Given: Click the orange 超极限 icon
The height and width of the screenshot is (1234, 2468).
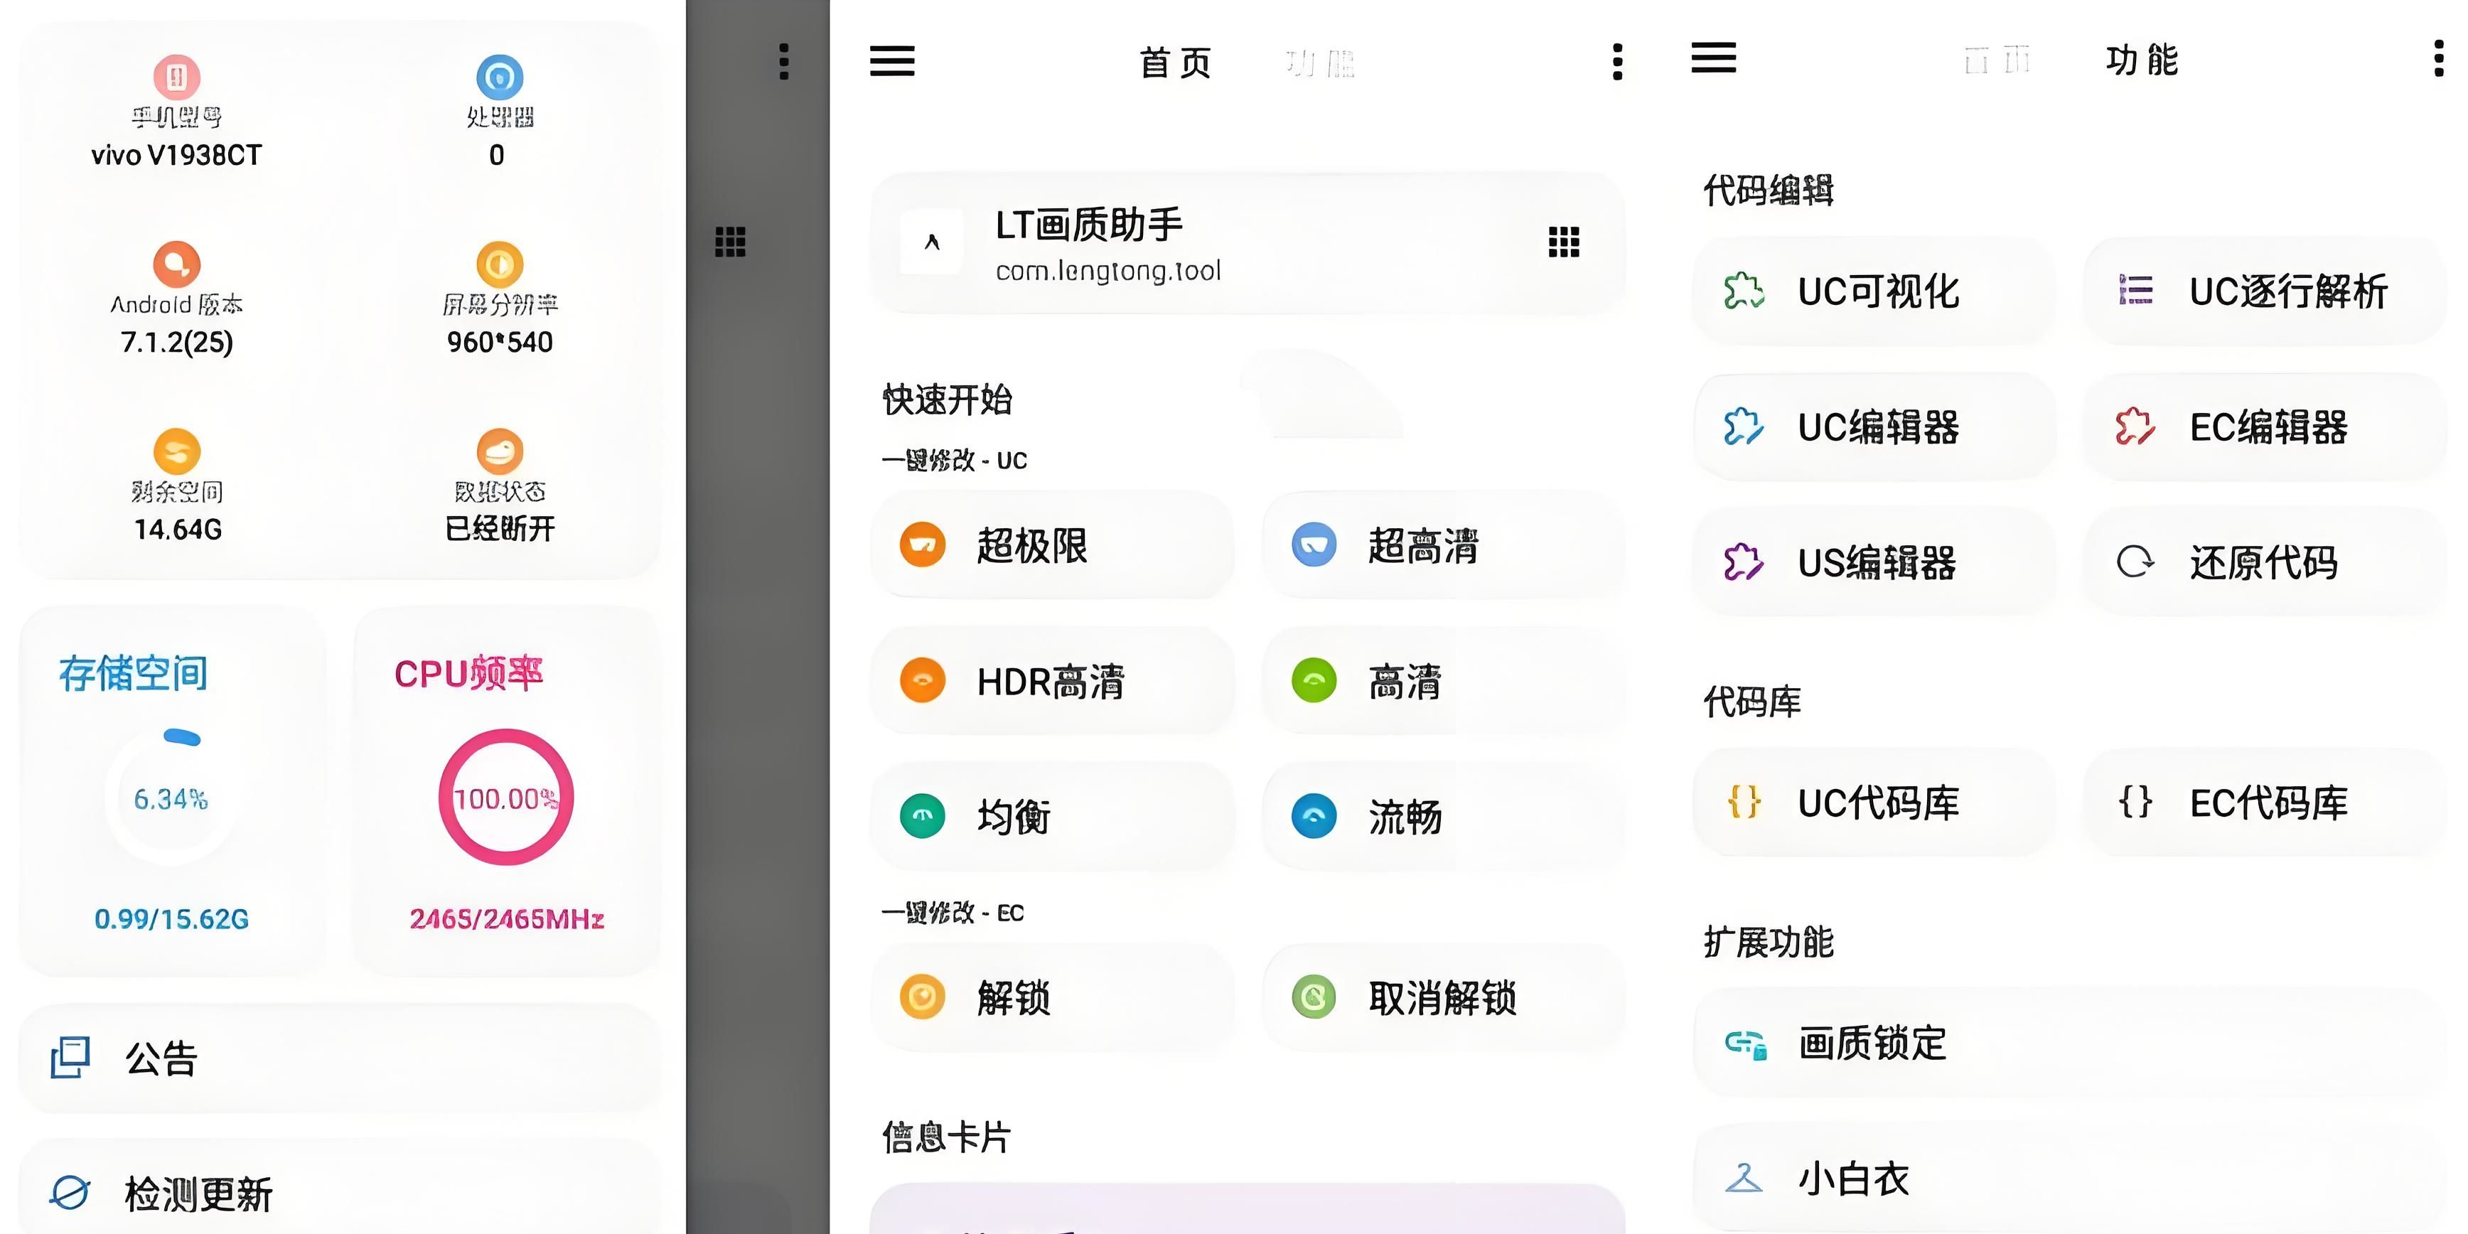Looking at the screenshot, I should [x=923, y=545].
